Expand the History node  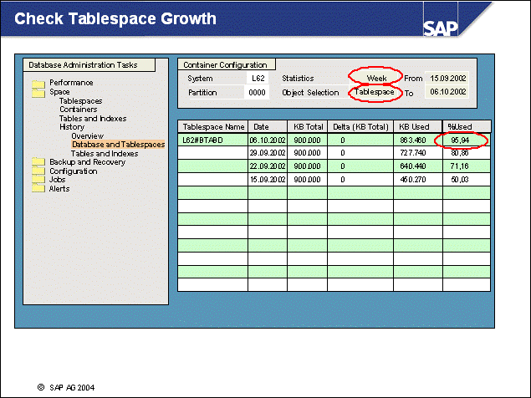click(x=71, y=127)
